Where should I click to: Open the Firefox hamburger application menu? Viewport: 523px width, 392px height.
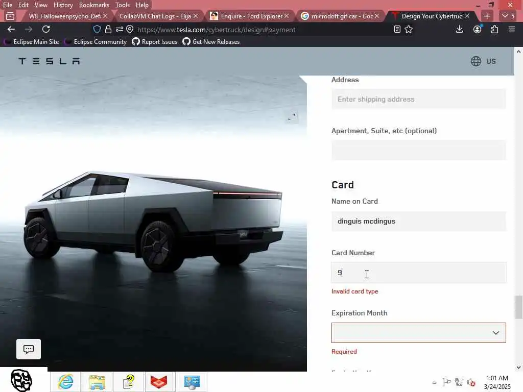coord(512,29)
